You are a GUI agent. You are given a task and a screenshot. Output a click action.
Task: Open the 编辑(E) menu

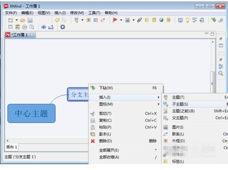[x=27, y=13]
